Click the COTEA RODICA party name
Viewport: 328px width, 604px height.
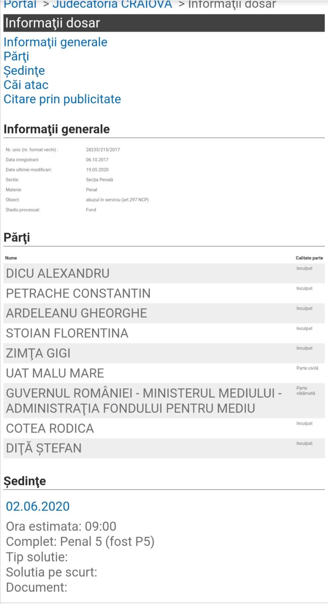pos(50,428)
